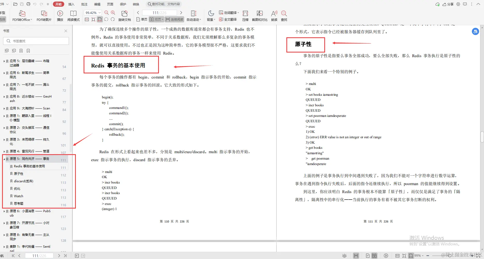484x259 pixels.
Task: Toggle eye protection mode in status bar
Action: 344,255
